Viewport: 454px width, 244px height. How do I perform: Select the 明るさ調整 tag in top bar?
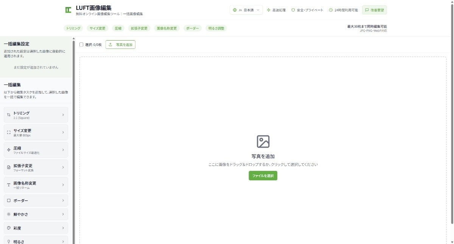point(216,28)
